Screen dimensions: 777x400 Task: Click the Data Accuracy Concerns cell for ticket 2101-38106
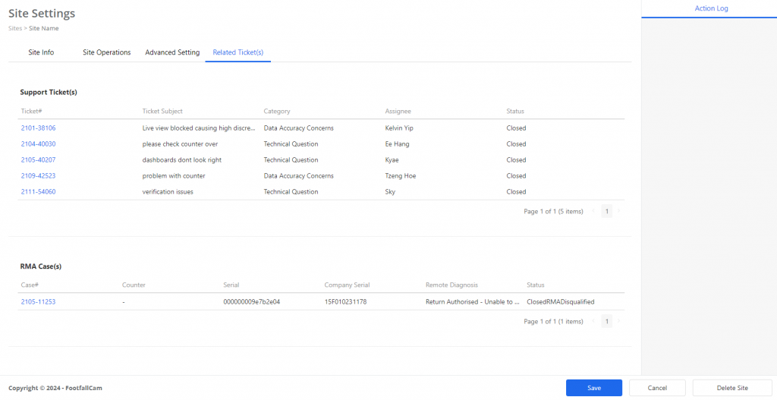tap(298, 128)
